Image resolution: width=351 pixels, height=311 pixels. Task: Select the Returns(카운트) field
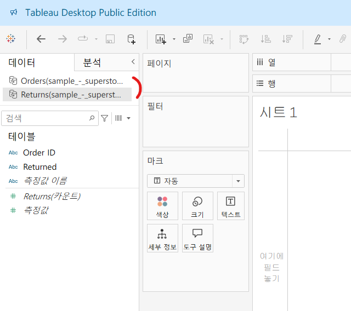52,197
